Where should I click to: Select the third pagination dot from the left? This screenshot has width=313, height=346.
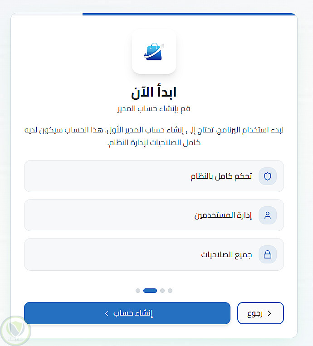162,291
